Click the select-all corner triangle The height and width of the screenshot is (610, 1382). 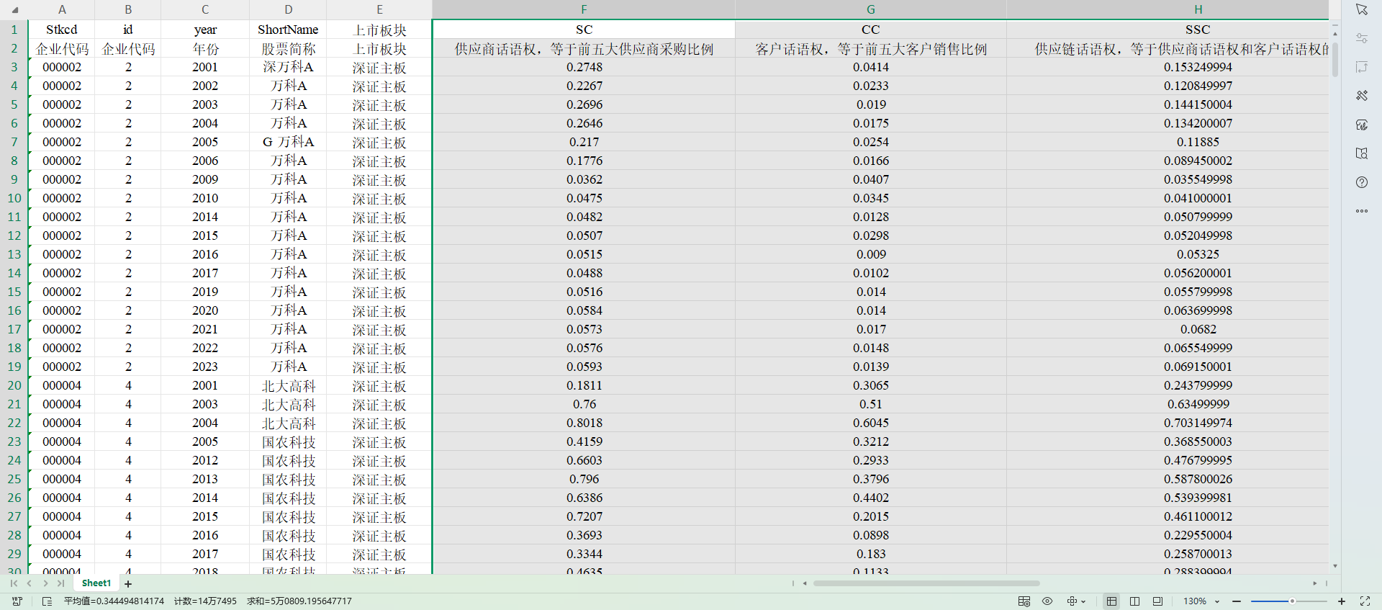[x=14, y=10]
